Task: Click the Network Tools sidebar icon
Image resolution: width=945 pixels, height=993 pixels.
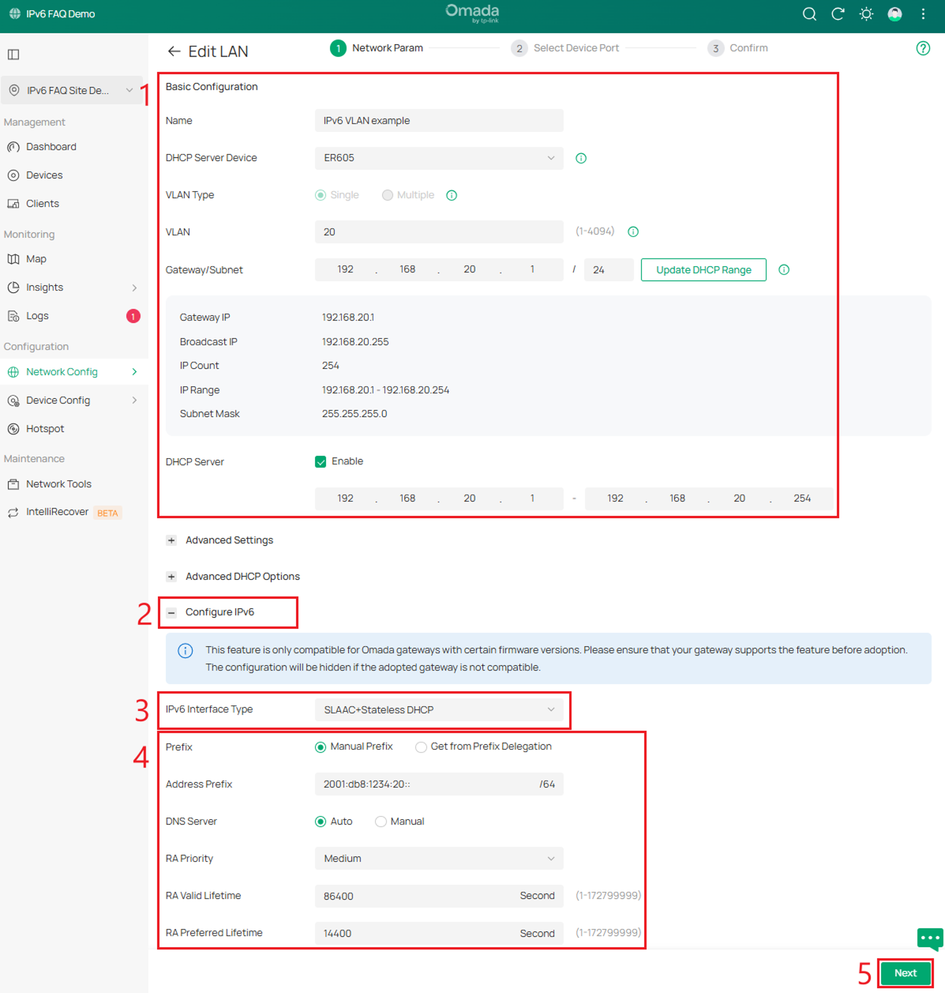Action: [14, 484]
